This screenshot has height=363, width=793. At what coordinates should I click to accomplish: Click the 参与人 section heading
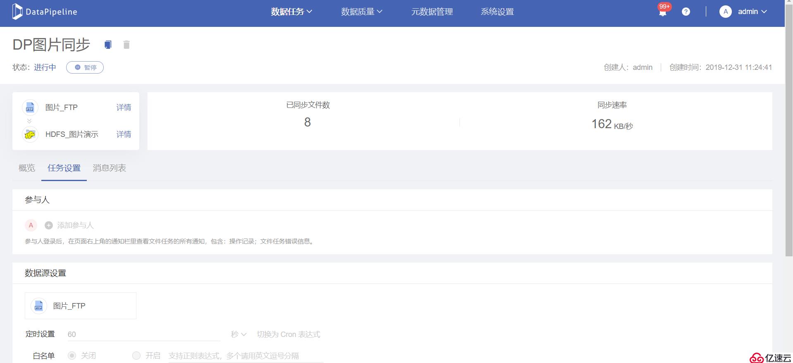coord(37,200)
